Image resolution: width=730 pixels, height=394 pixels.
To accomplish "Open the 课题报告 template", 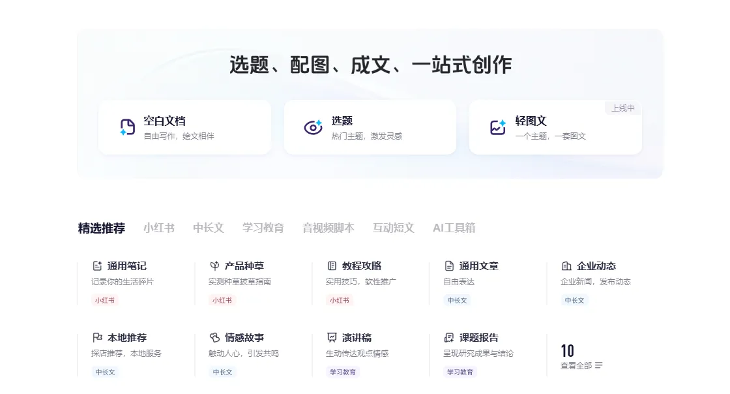I will (478, 338).
